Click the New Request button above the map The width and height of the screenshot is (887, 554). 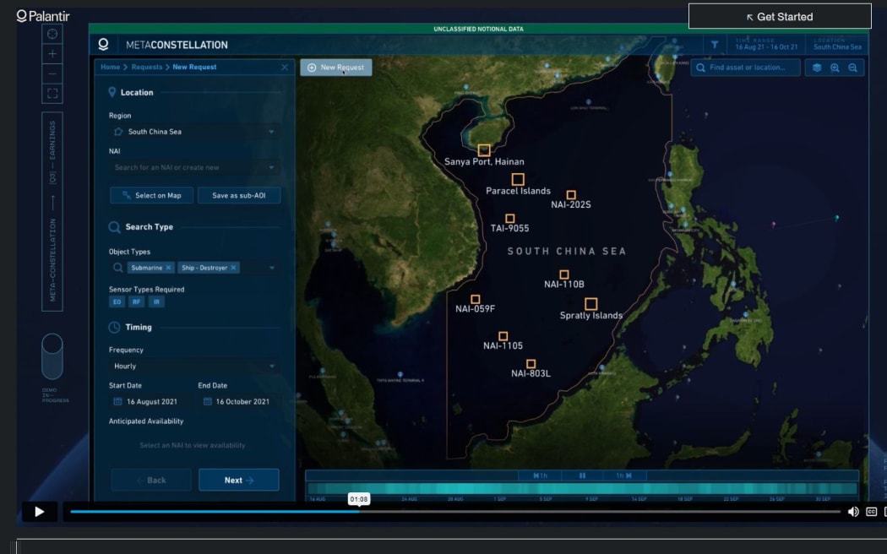coord(336,68)
